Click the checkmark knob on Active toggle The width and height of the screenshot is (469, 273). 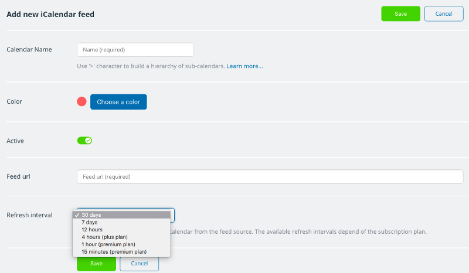88,141
